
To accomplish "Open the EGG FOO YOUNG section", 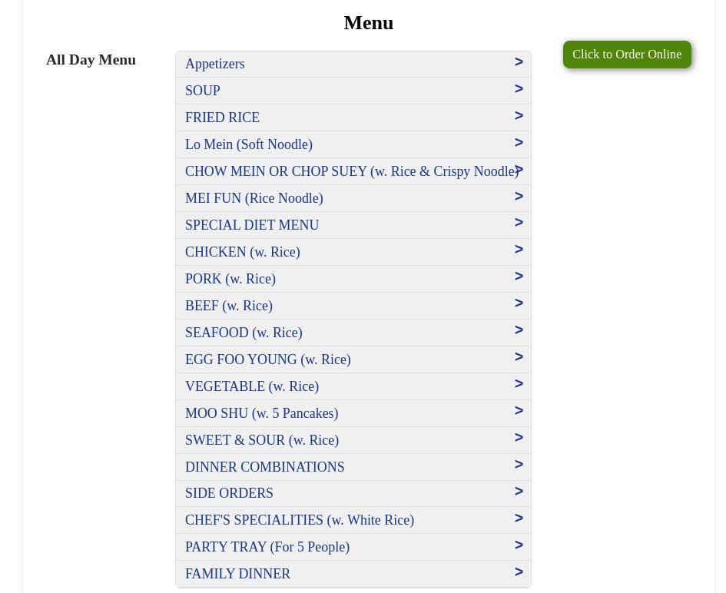I will (353, 359).
